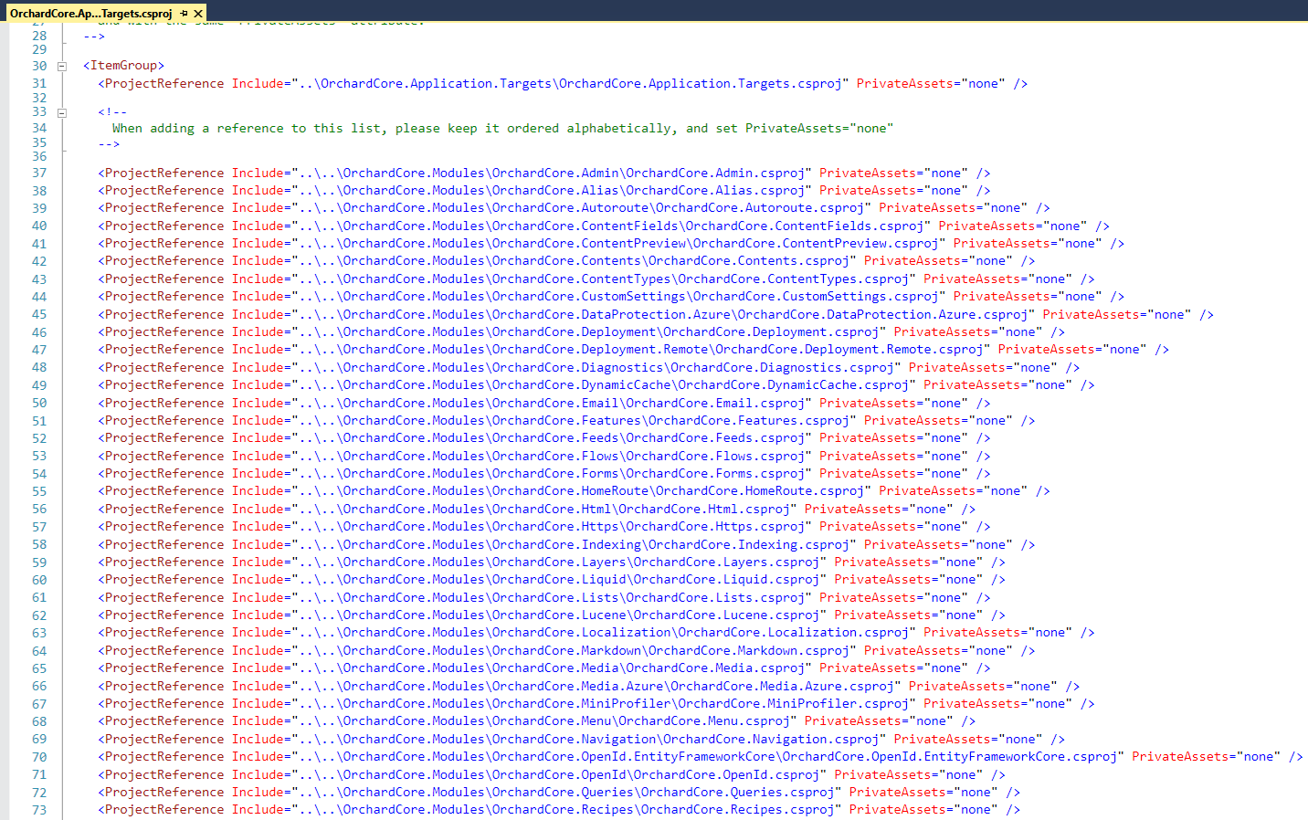
Task: Pin the Targets.csproj document tab
Action: click(184, 13)
